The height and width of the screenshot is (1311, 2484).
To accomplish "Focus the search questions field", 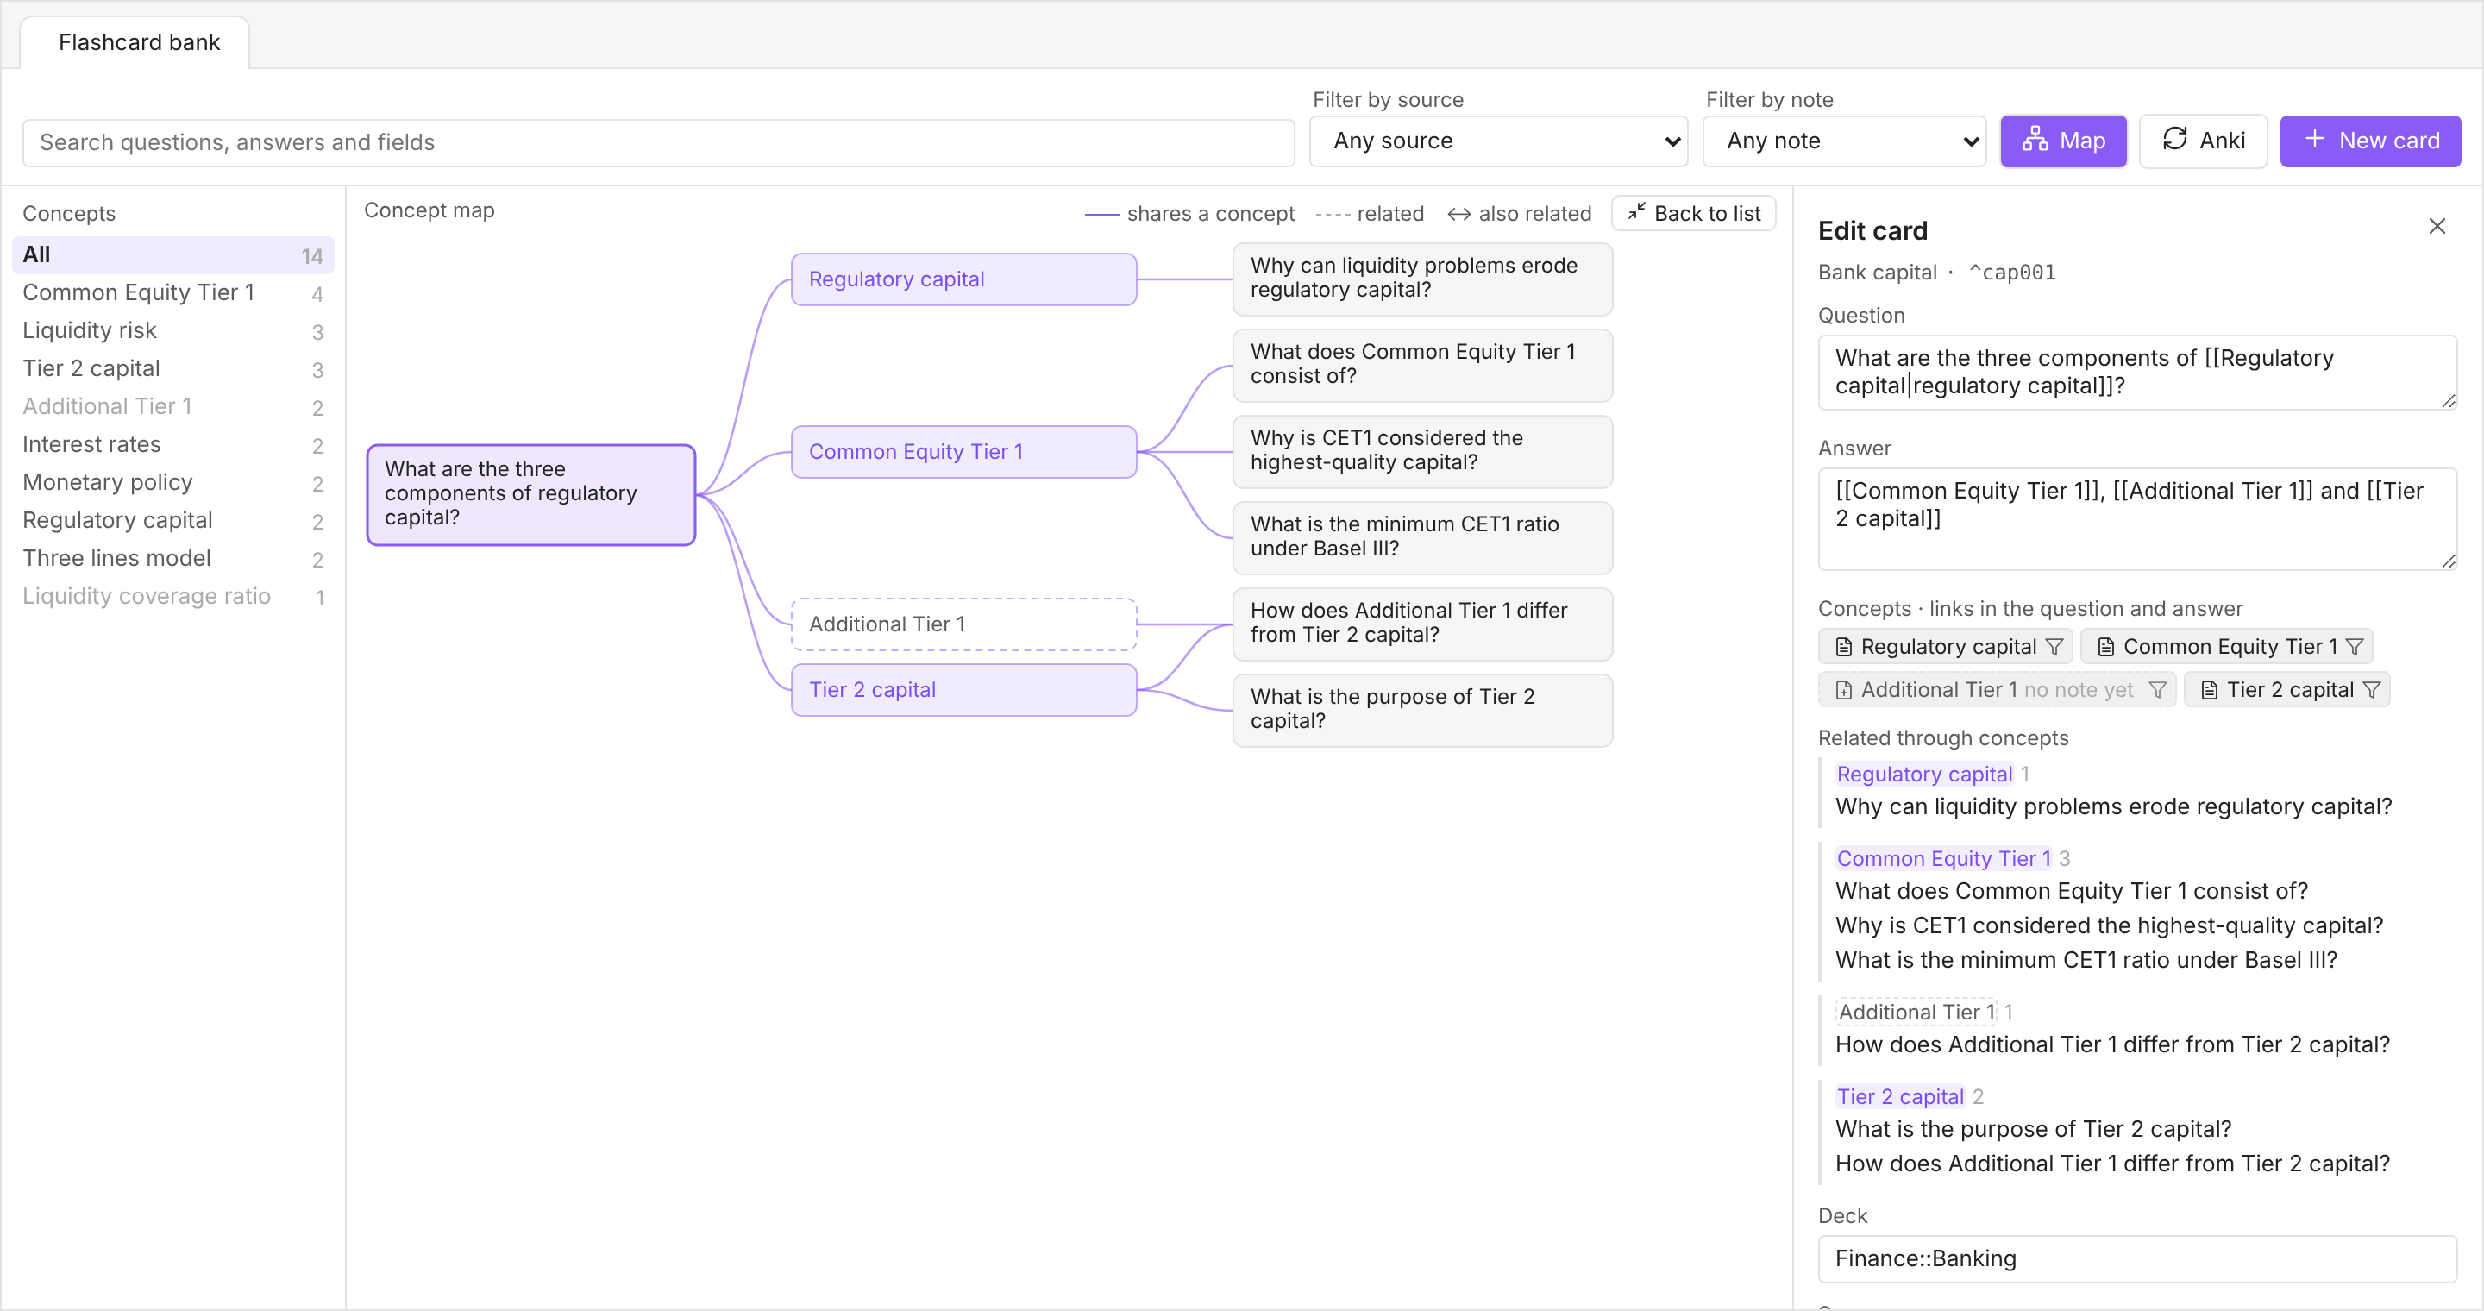I will 659,142.
